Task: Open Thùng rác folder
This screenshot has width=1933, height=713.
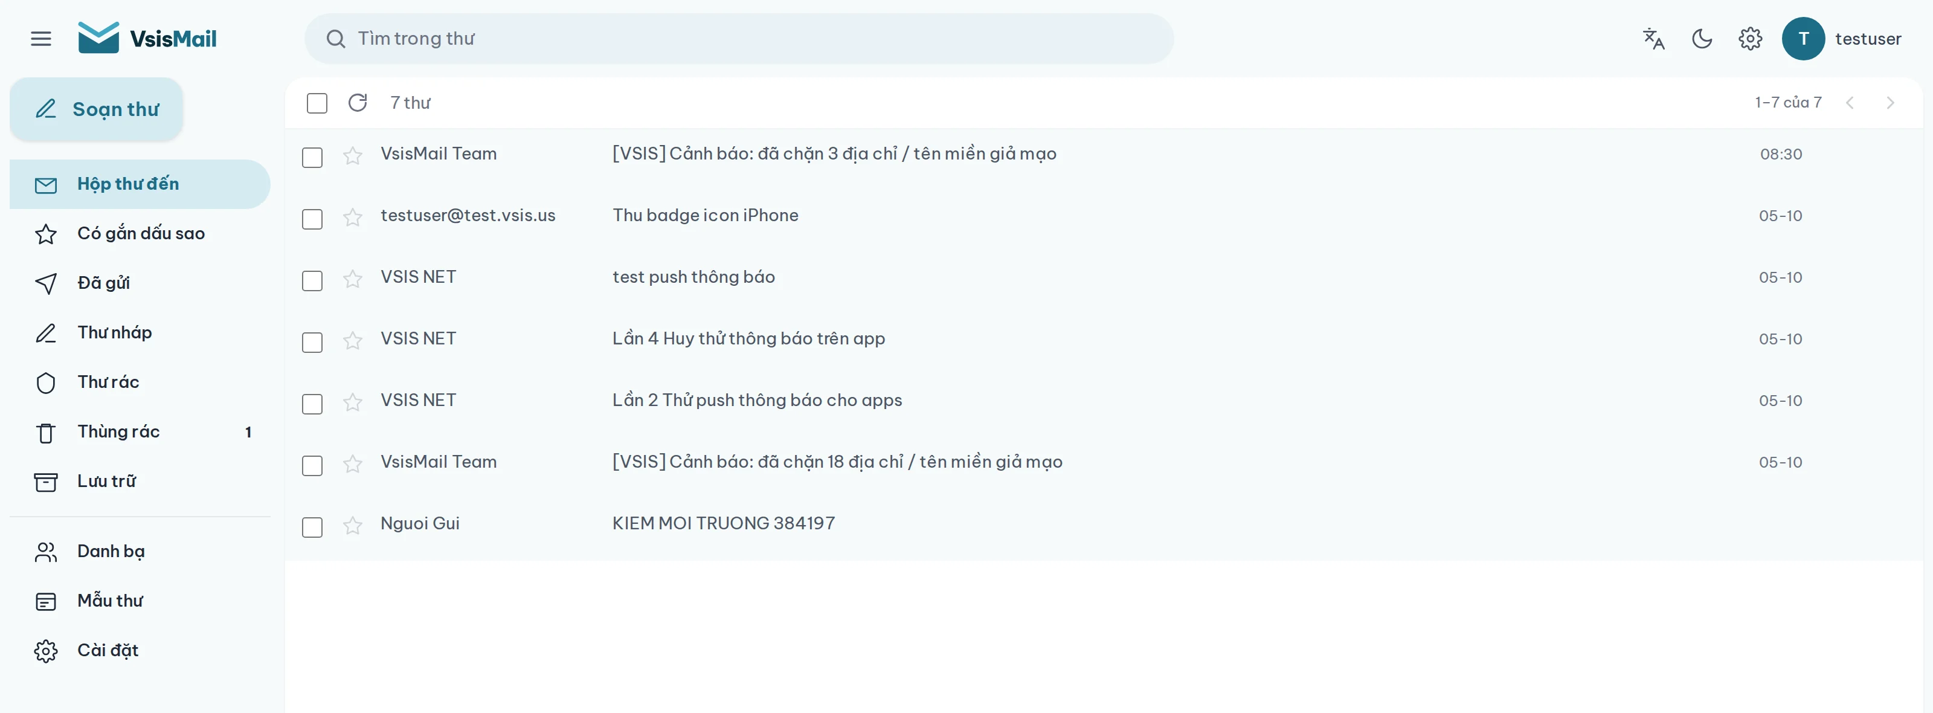Action: (140, 431)
